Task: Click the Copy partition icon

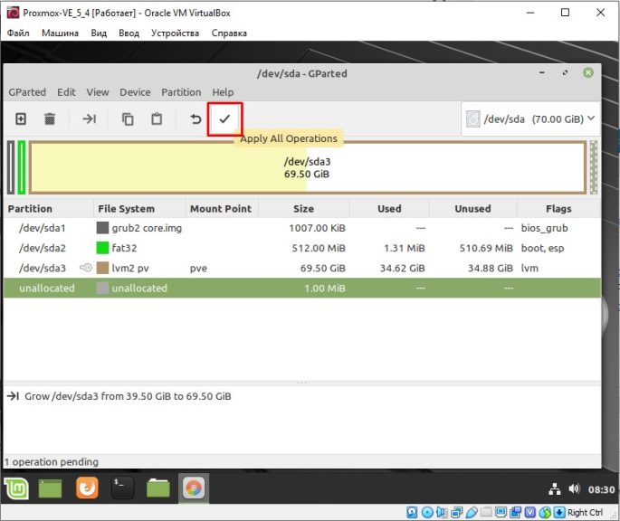Action: (x=128, y=118)
